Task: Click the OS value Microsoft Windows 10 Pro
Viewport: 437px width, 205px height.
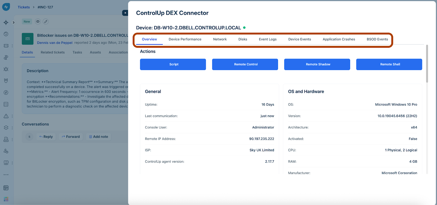Action: 396,104
